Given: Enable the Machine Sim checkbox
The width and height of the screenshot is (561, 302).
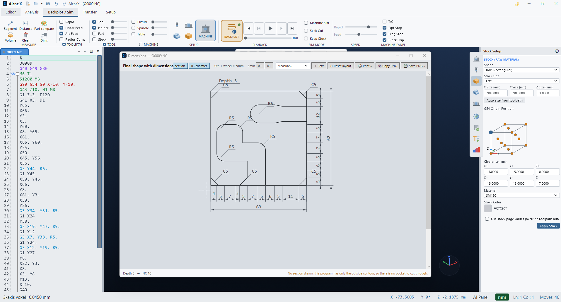Looking at the screenshot, I should pyautogui.click(x=306, y=23).
